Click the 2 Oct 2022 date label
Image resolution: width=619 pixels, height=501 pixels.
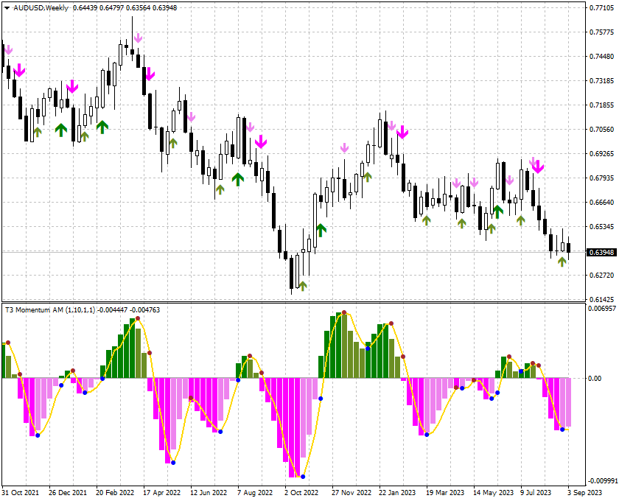(x=301, y=493)
